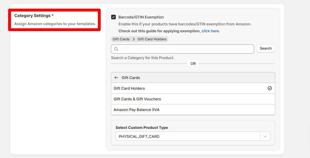Click the checkmark circle on Gift Card Holders

tap(270, 88)
